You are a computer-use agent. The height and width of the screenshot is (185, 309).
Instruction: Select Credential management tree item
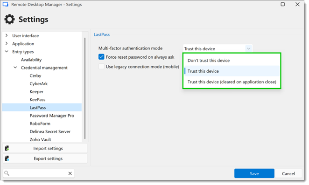tap(44, 68)
